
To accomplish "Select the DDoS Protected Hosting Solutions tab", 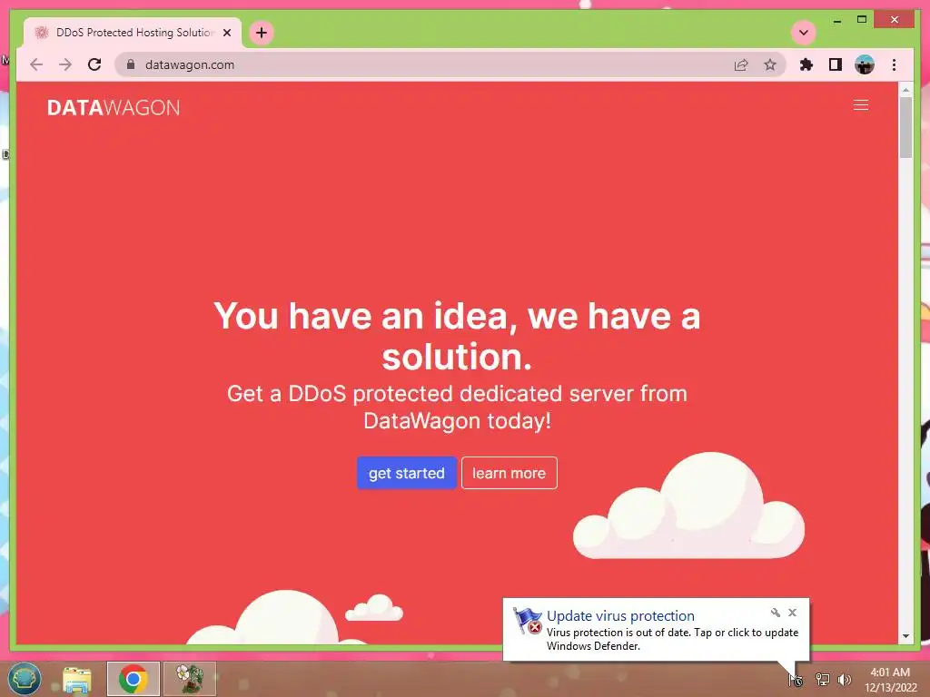I will coord(133,33).
